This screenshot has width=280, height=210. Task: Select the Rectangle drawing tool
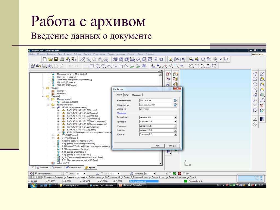[92, 66]
